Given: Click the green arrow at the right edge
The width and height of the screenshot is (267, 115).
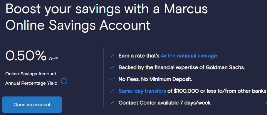Looking at the screenshot, I should [266, 103].
